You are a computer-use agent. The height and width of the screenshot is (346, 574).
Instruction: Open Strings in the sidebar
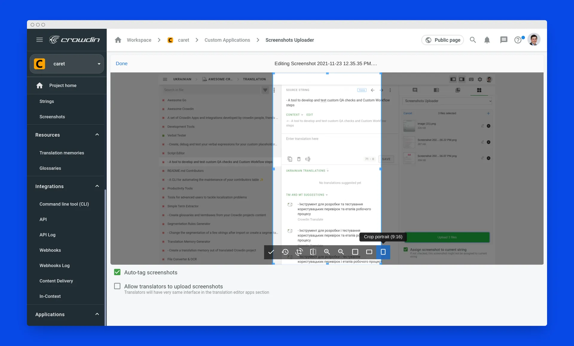tap(47, 101)
